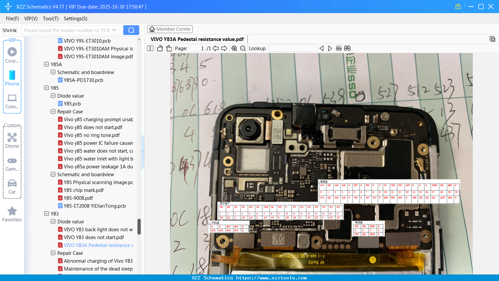Open the xzztools.com link in status bar

pos(271,278)
